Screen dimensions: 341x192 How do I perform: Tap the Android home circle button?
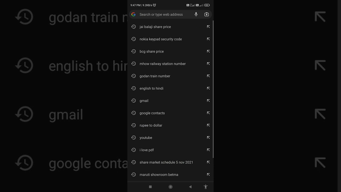170,187
